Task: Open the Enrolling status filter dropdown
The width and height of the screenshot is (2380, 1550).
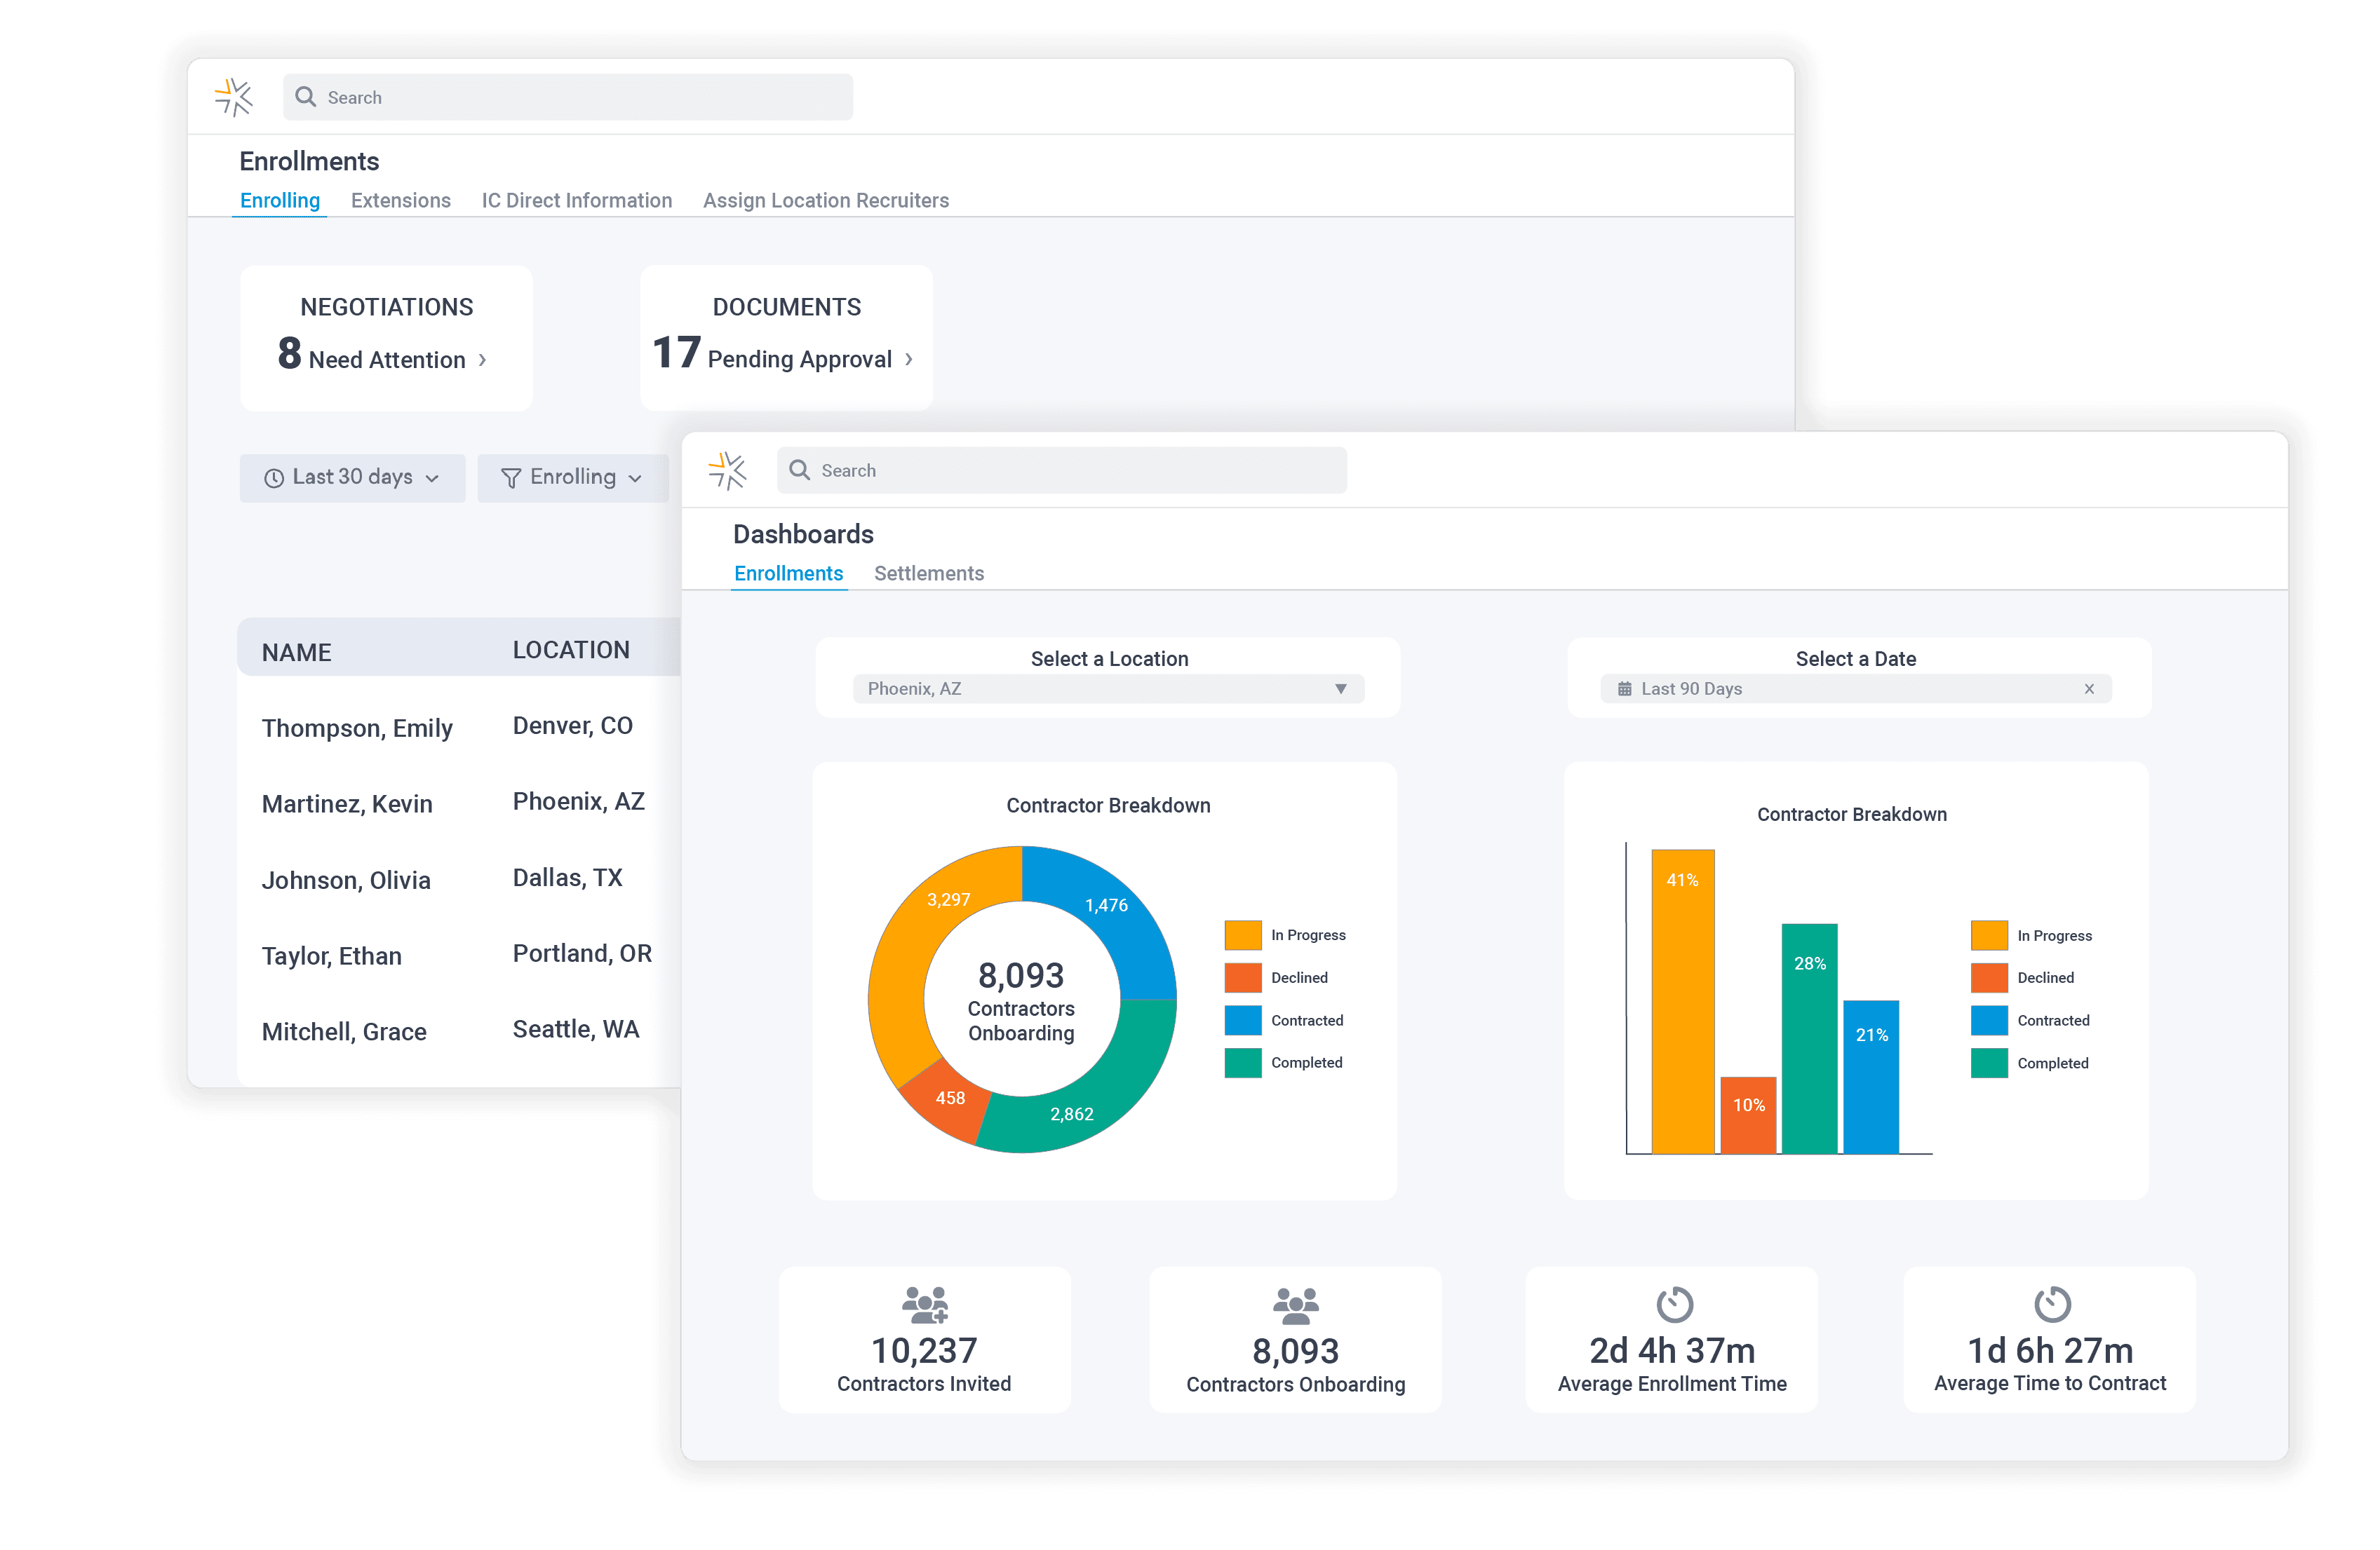Action: (573, 477)
